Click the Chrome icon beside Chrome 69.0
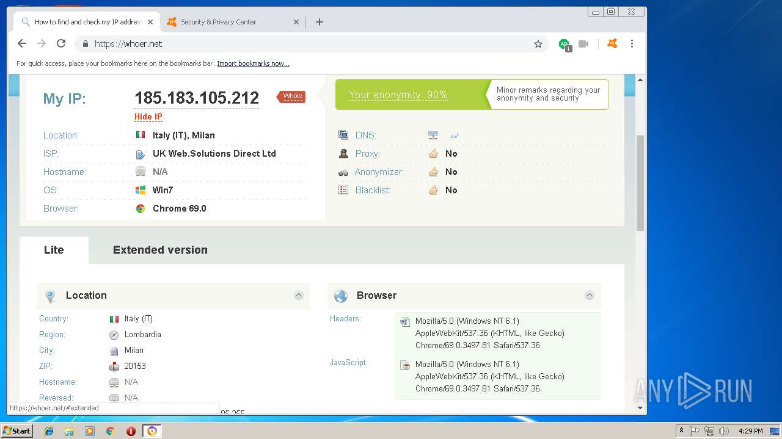 click(x=141, y=209)
